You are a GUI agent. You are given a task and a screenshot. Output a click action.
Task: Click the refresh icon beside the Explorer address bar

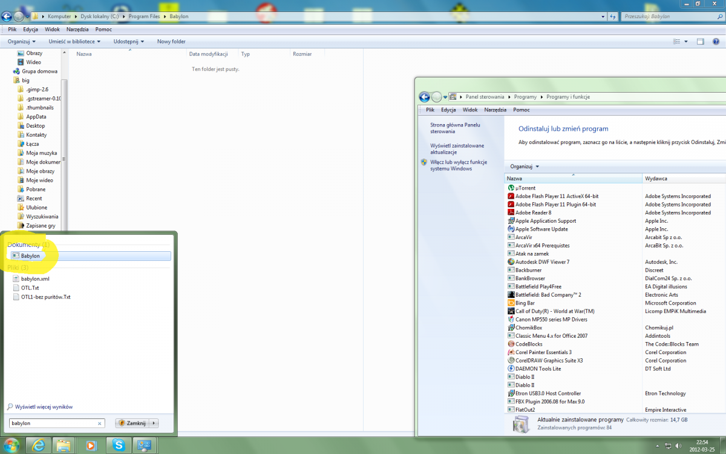pyautogui.click(x=612, y=16)
